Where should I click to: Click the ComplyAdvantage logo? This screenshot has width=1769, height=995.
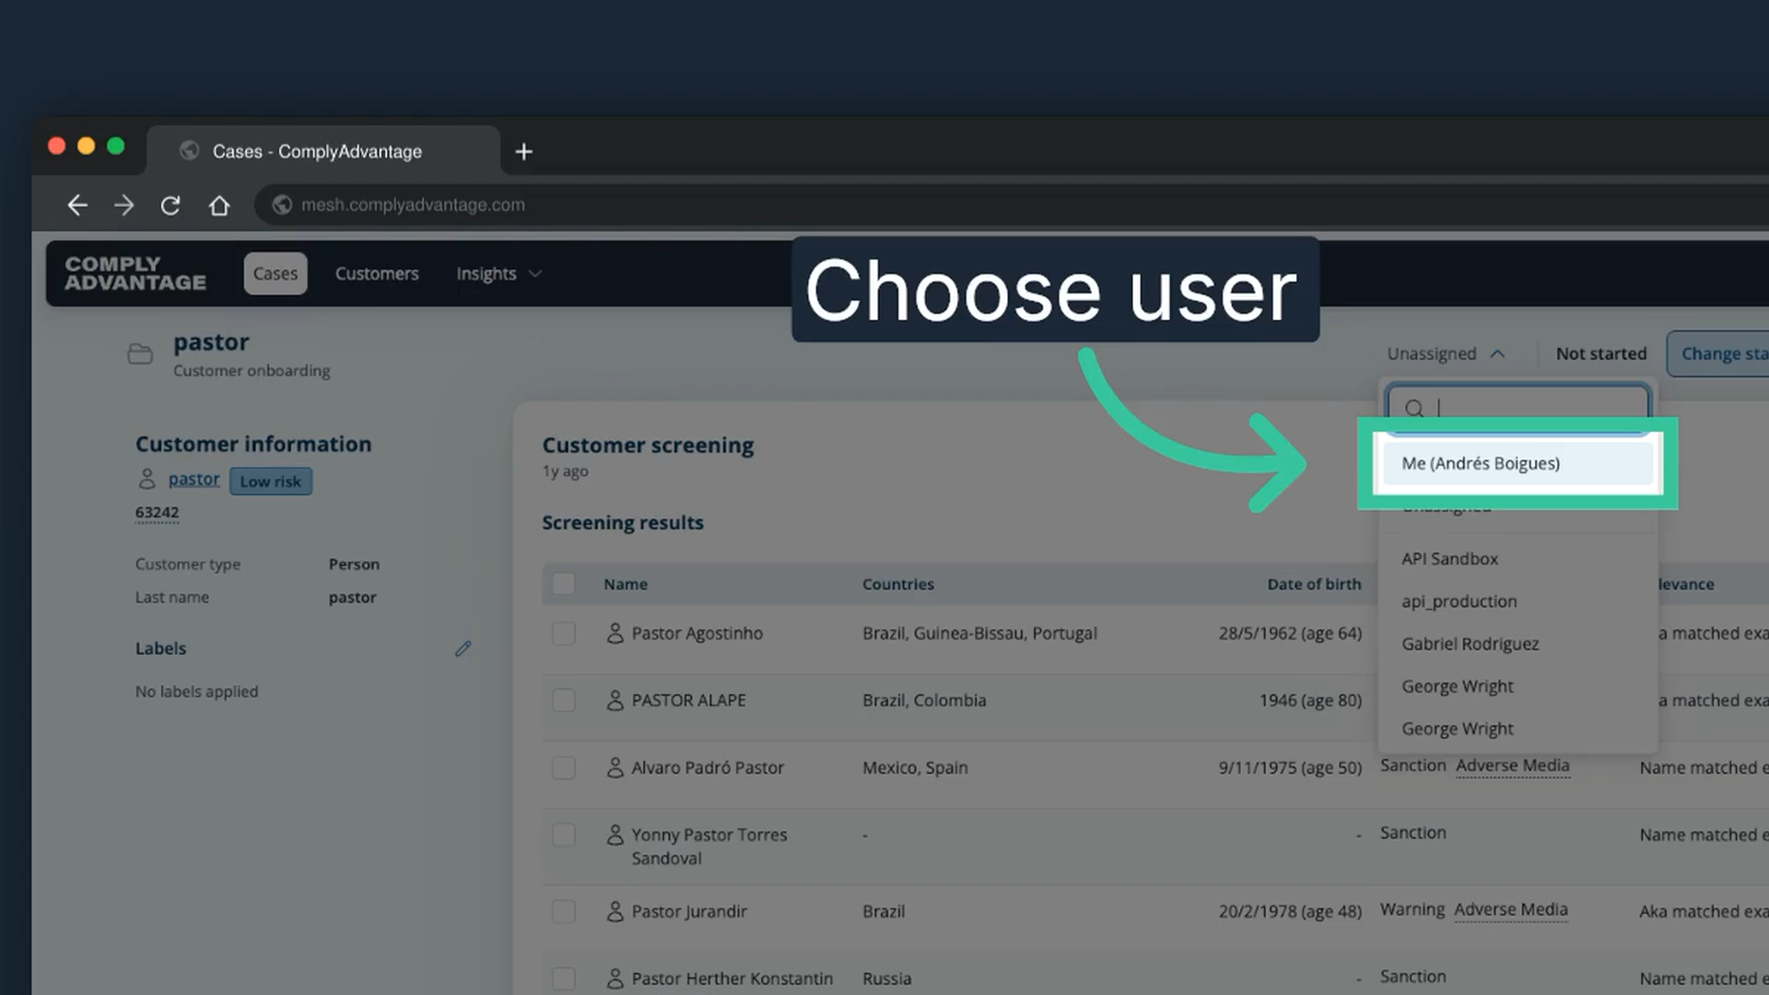pos(135,274)
